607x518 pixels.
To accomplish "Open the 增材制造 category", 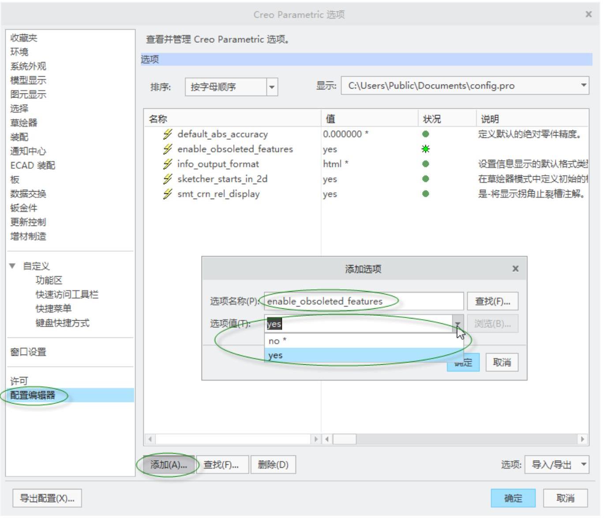I will [x=28, y=236].
